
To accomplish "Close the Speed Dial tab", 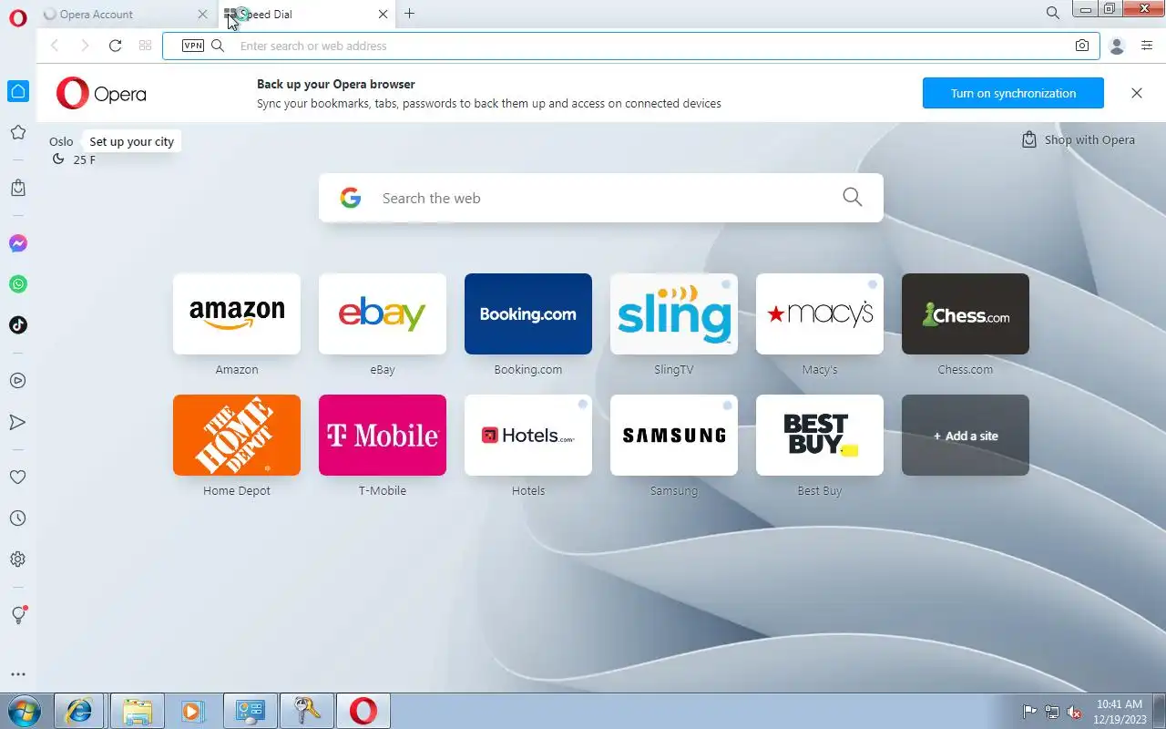I will point(383,15).
